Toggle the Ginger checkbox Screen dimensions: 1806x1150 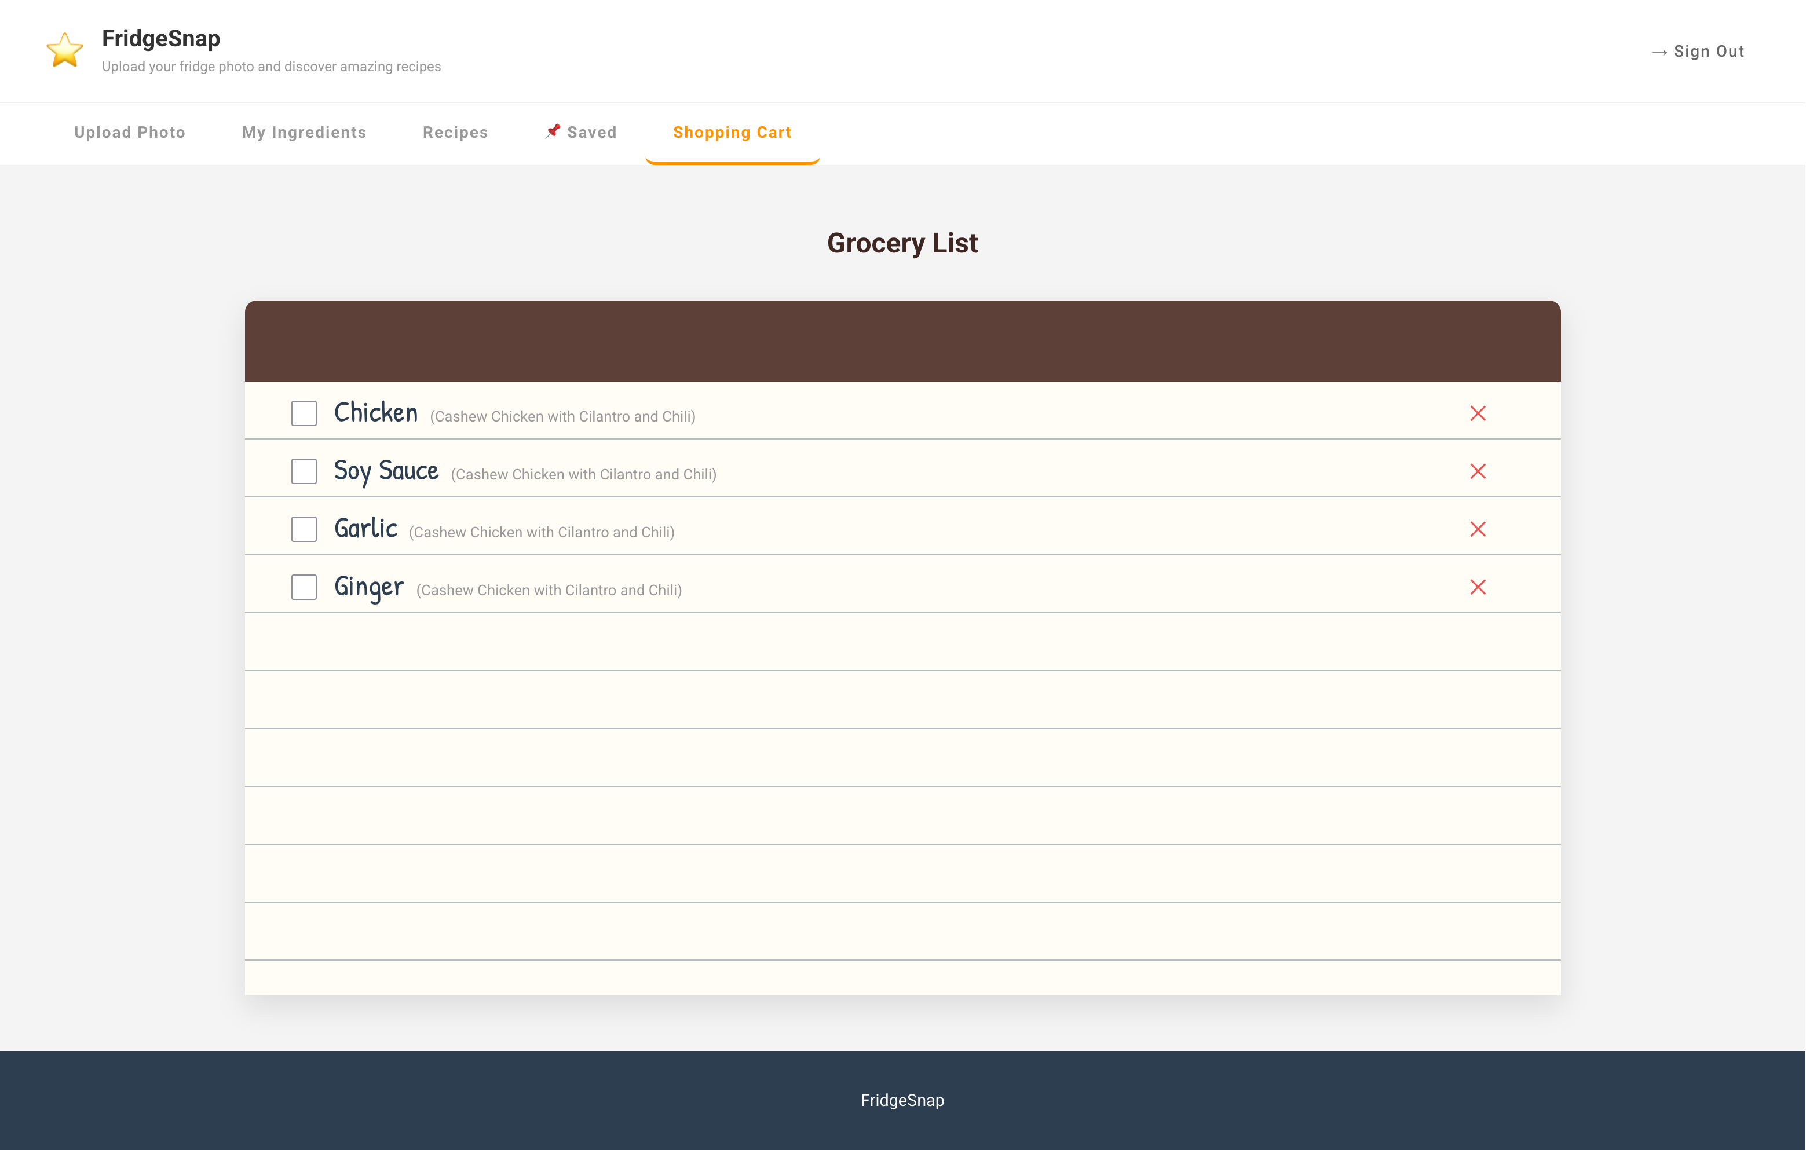[x=304, y=587]
